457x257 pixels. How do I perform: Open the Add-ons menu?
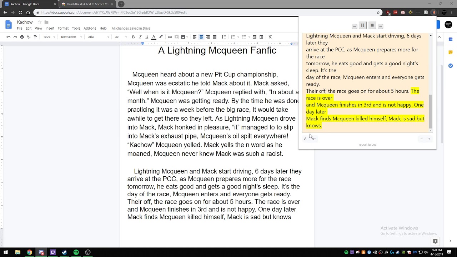tap(90, 28)
